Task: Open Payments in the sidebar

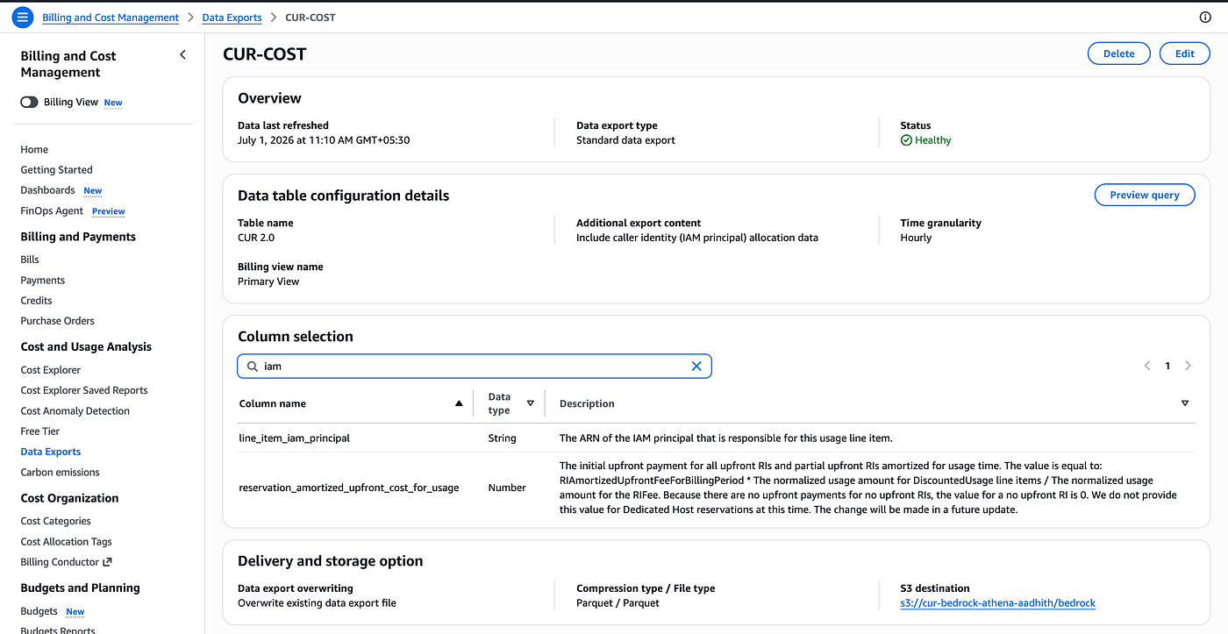Action: coord(43,281)
